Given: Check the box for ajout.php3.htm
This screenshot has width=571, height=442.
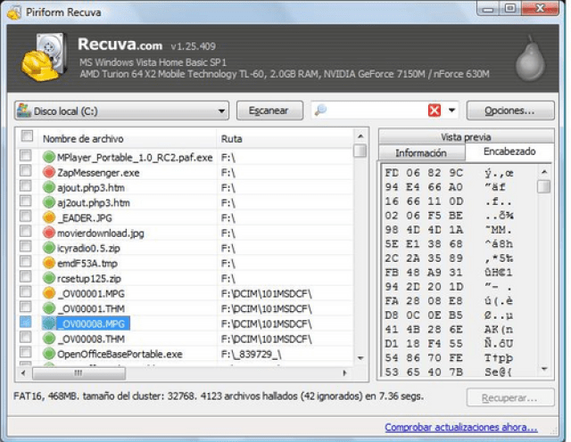Looking at the screenshot, I should (27, 187).
